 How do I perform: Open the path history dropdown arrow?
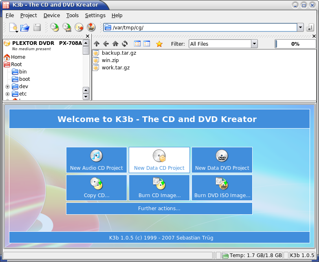(x=300, y=27)
